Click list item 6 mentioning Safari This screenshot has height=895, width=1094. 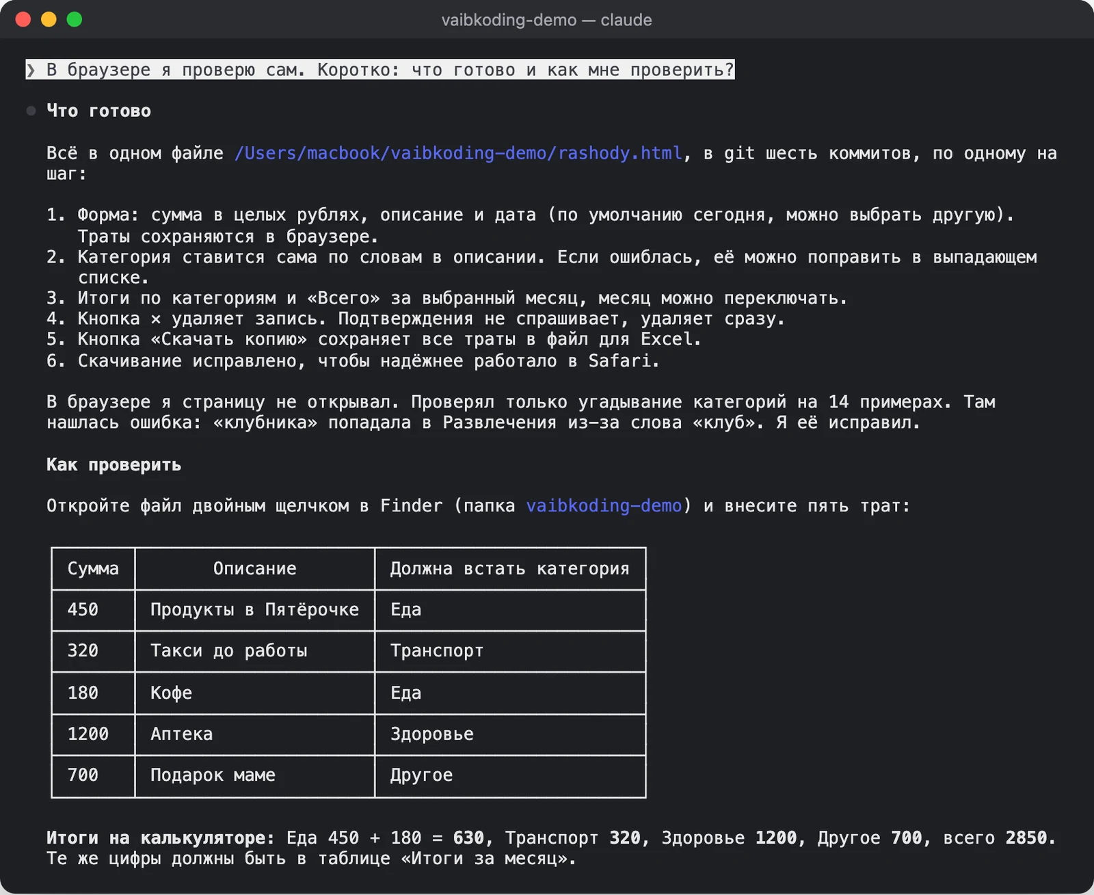pos(353,361)
